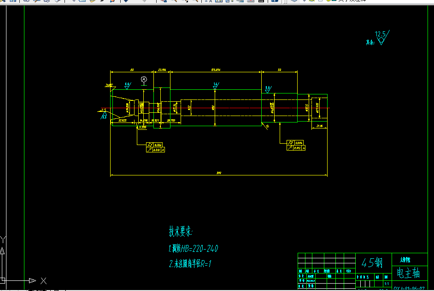Image resolution: width=434 pixels, height=291 pixels.
Task: Select the 16.921 dimension text
Action: [x=155, y=120]
